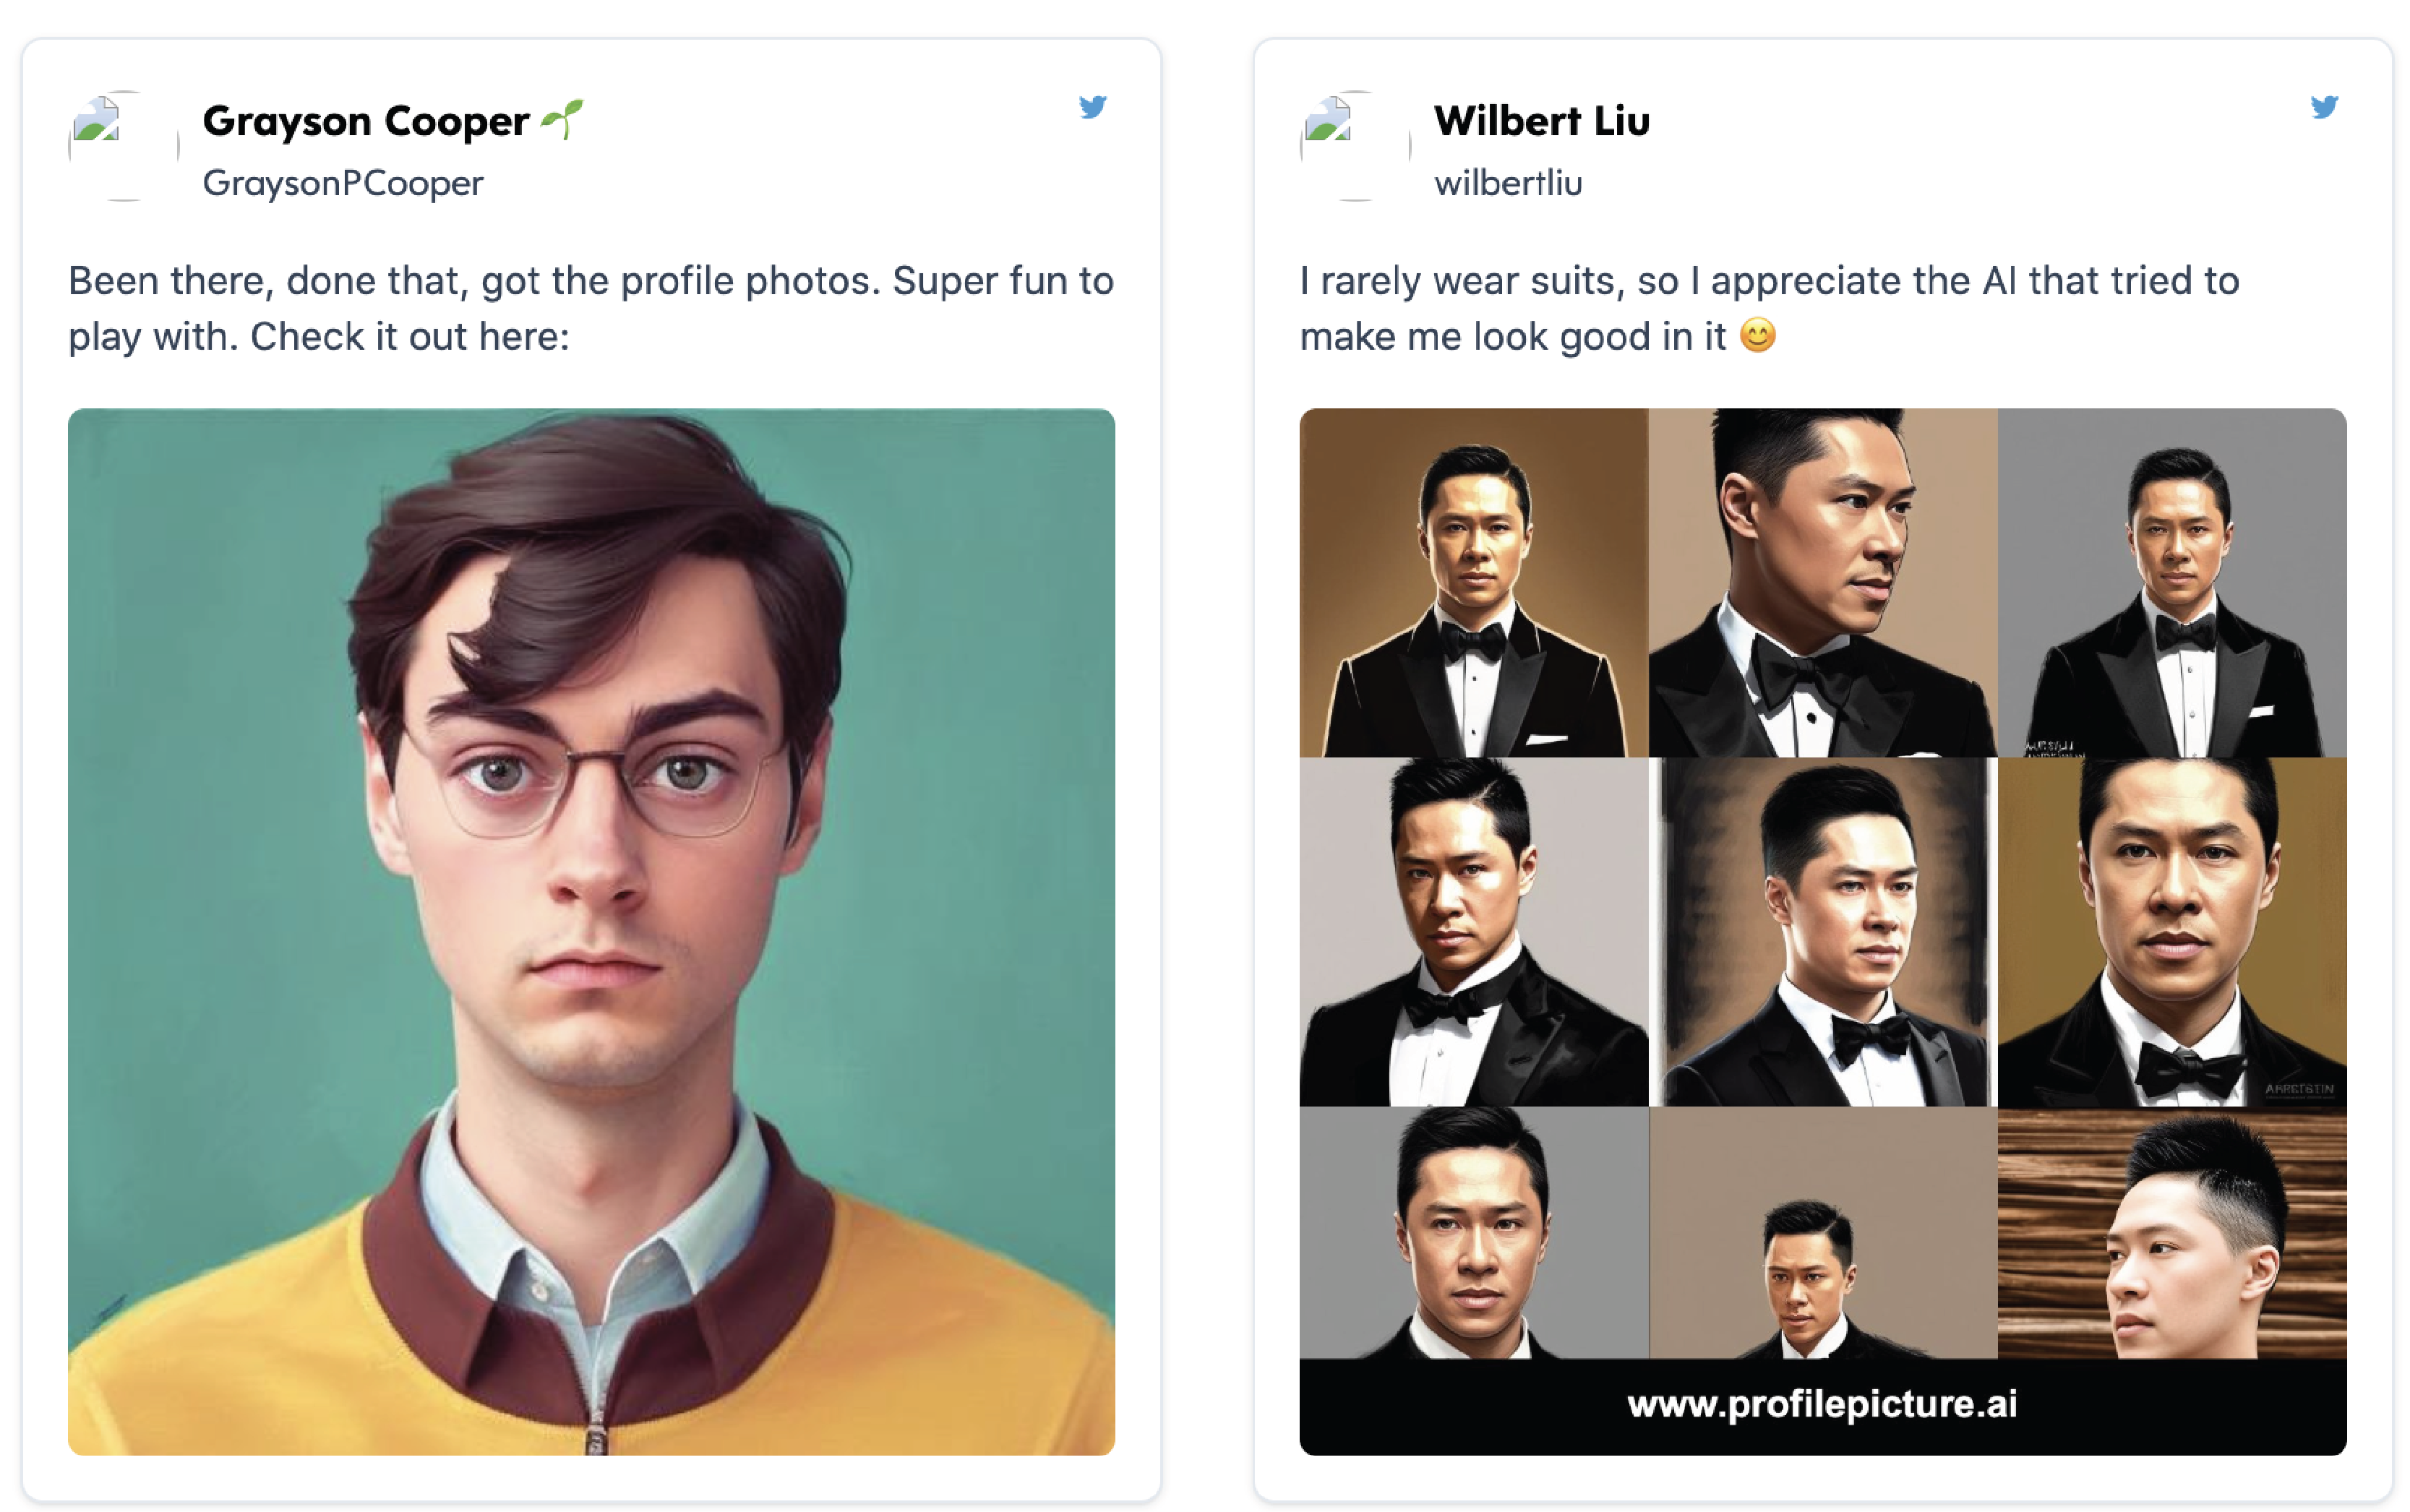
Task: Click the www.profilepicture.ai banner text
Action: tap(1822, 1404)
